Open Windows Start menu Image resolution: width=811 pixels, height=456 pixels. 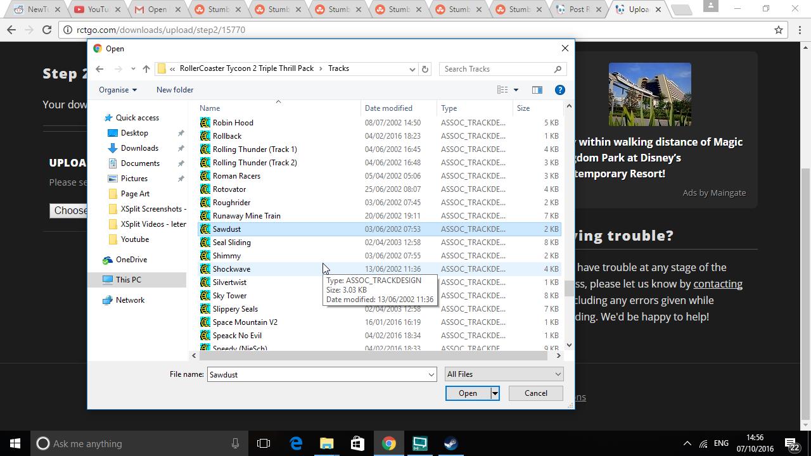[x=15, y=443]
